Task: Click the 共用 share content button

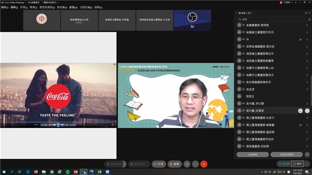Action: pyautogui.click(x=159, y=164)
